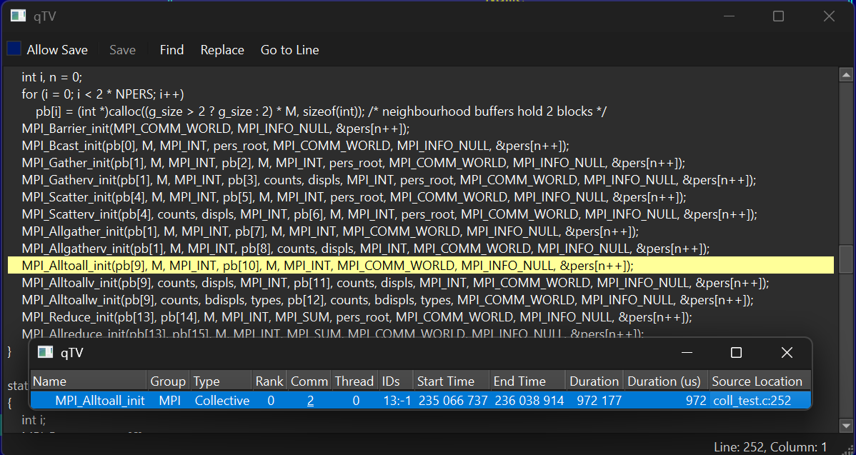
Task: Sort by the Start Time column header
Action: point(452,381)
